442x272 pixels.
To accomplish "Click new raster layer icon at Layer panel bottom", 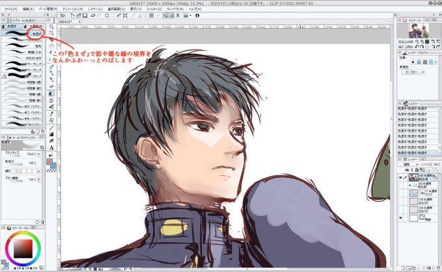I will point(404,268).
